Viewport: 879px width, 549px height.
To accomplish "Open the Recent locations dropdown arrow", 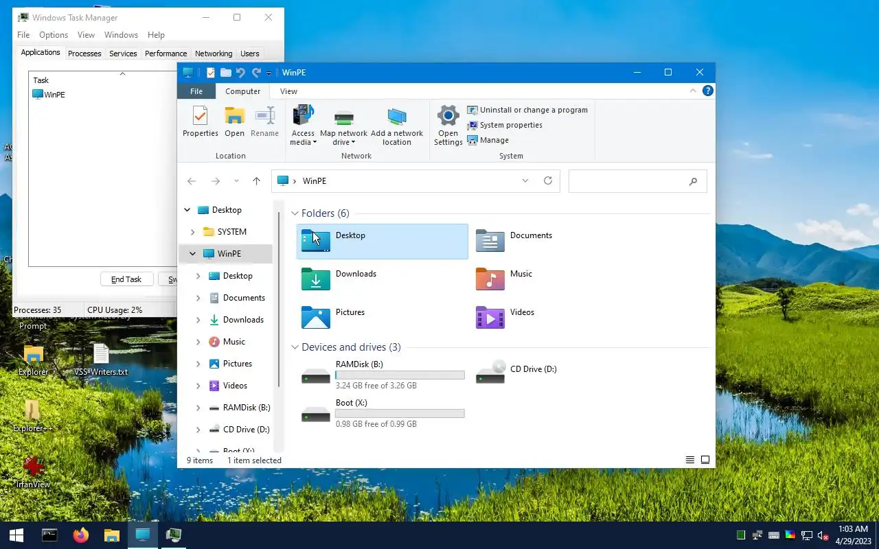I will tap(236, 181).
